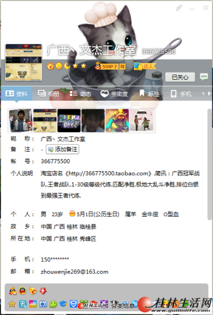
Task: Open the yellow game character photo thumbnail
Action: (x=117, y=120)
